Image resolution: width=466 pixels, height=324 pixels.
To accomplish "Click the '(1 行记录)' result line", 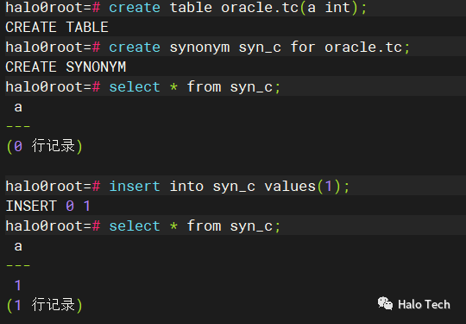I will pyautogui.click(x=44, y=305).
